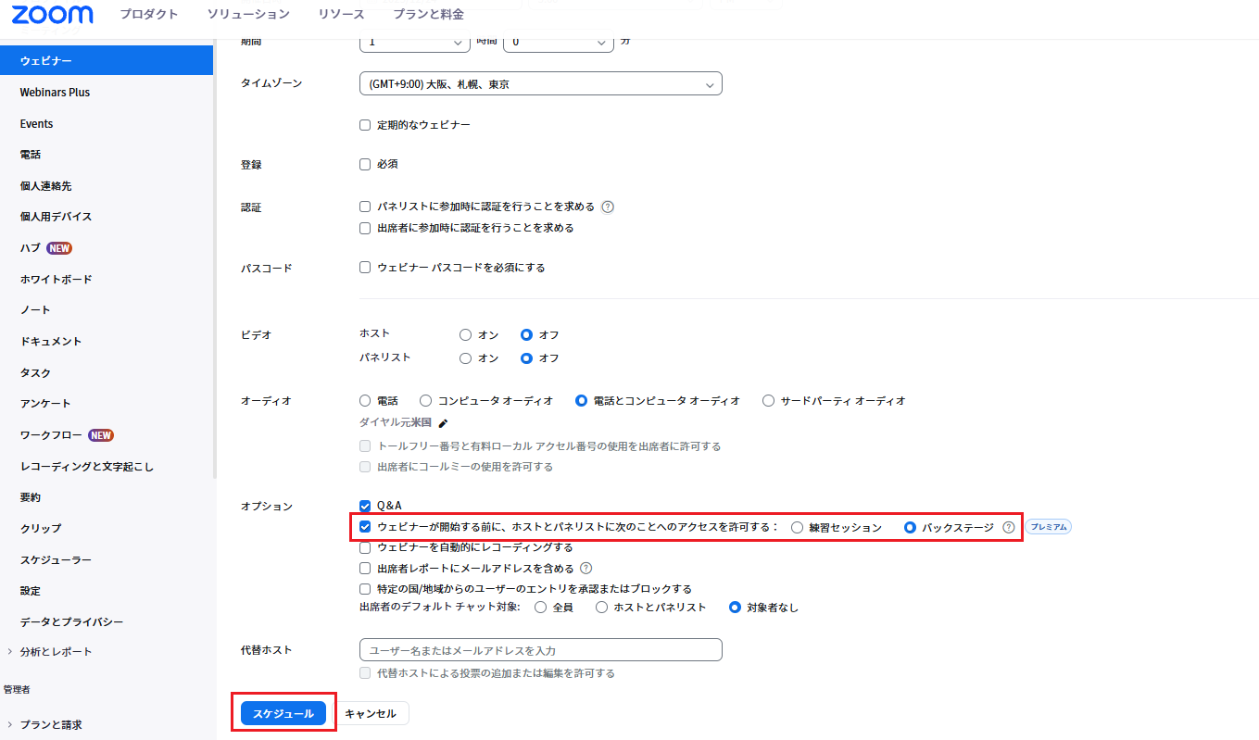The image size is (1259, 740).
Task: Click the NEW badge next to ハブ
Action: point(59,248)
